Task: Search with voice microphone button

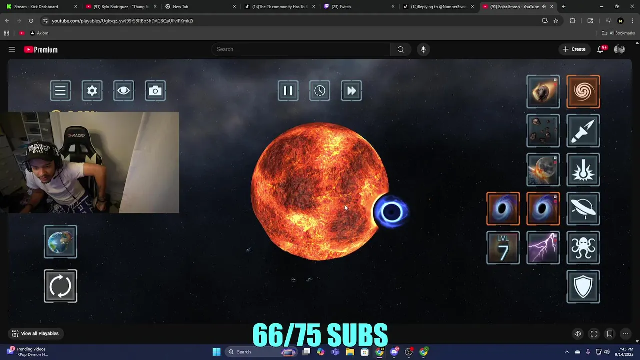Action: 423,49
